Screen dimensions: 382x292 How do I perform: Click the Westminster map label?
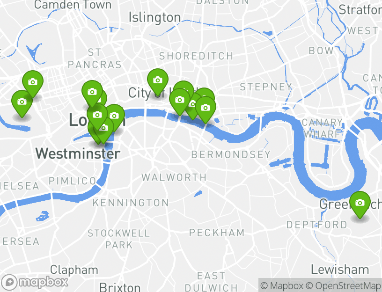tap(78, 153)
